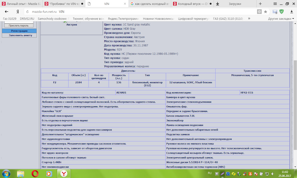Click the power plug tray icon
This screenshot has height=178, width=297.
[261, 174]
